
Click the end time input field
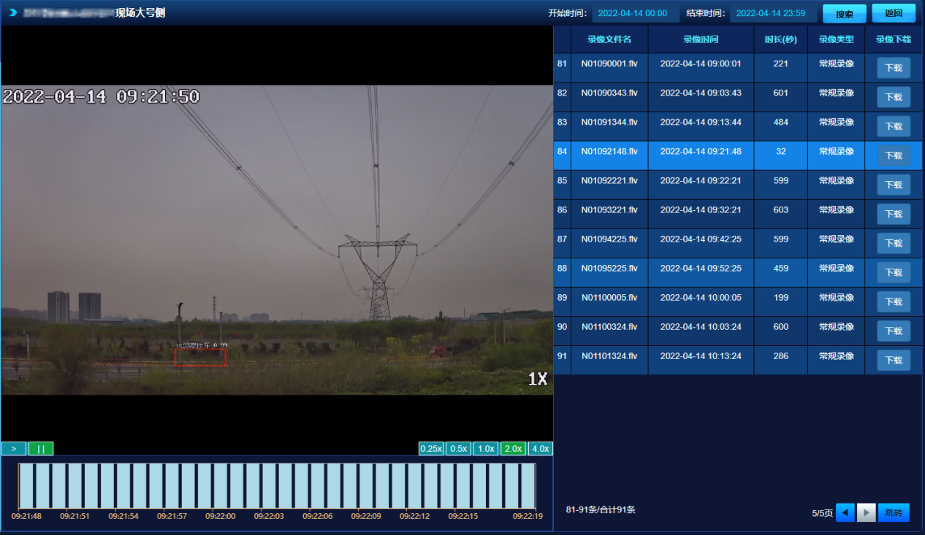tap(770, 14)
